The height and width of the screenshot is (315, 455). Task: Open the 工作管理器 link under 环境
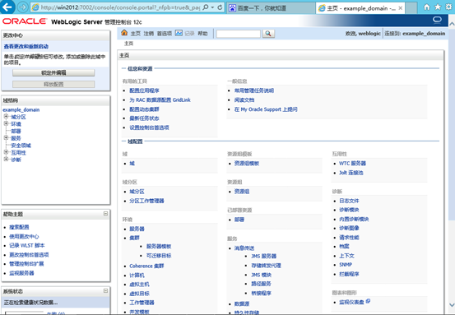142,303
